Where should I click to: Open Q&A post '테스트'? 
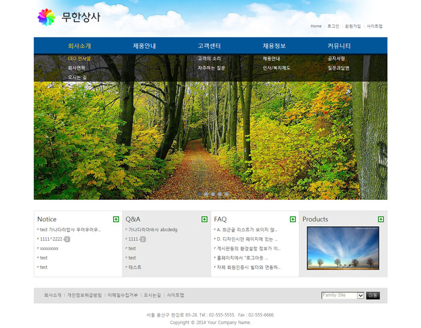tap(135, 267)
